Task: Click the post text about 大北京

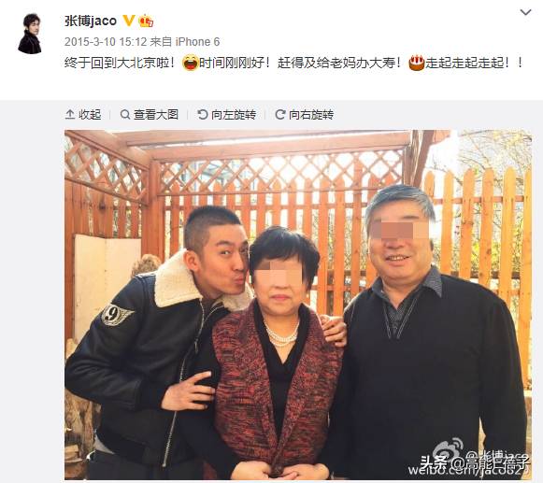Action: click(293, 63)
